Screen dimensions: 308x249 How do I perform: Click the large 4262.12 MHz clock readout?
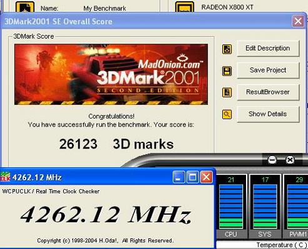(x=106, y=214)
